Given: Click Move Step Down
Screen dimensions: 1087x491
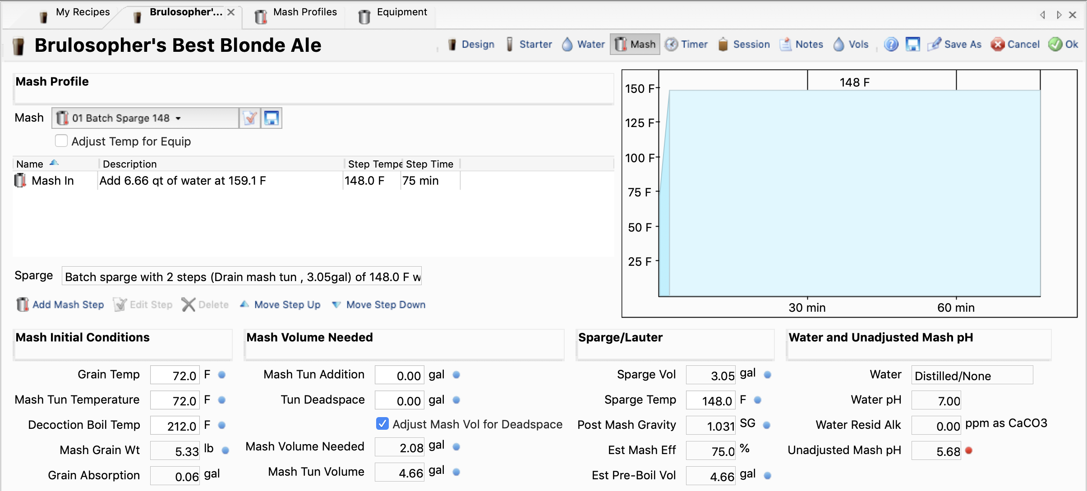Looking at the screenshot, I should [379, 305].
